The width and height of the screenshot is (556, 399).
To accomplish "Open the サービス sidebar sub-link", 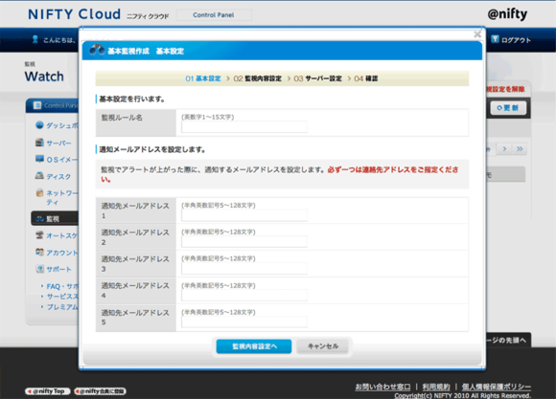I will [62, 297].
